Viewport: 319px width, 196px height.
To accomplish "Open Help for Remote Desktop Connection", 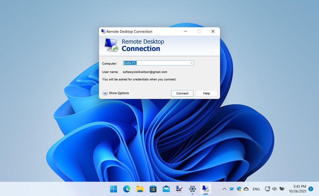I will click(x=206, y=93).
